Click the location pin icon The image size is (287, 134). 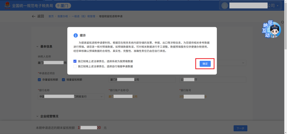click(x=58, y=6)
